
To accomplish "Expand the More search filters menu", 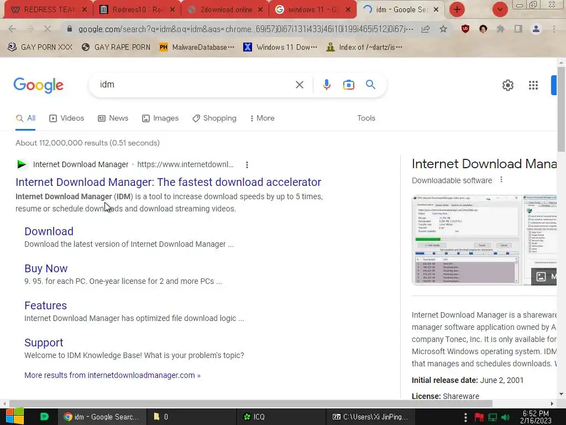I will [263, 118].
